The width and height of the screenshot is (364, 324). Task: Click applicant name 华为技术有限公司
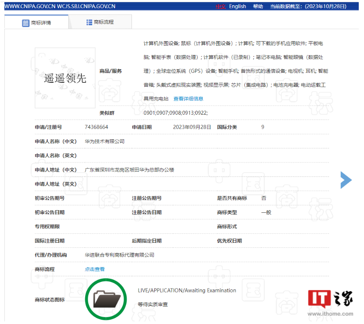104,141
